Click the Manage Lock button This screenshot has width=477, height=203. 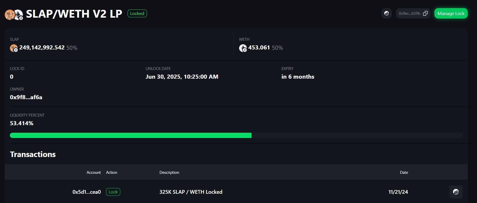point(451,13)
